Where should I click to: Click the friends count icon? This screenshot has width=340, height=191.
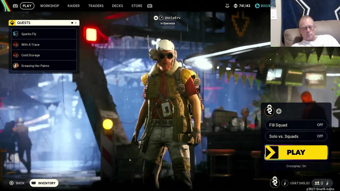coord(317,183)
